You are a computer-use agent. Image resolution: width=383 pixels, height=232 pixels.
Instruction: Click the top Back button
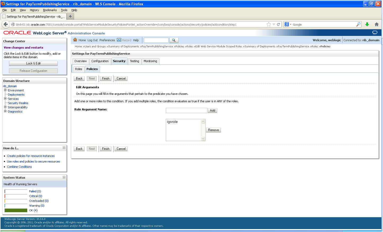click(79, 78)
